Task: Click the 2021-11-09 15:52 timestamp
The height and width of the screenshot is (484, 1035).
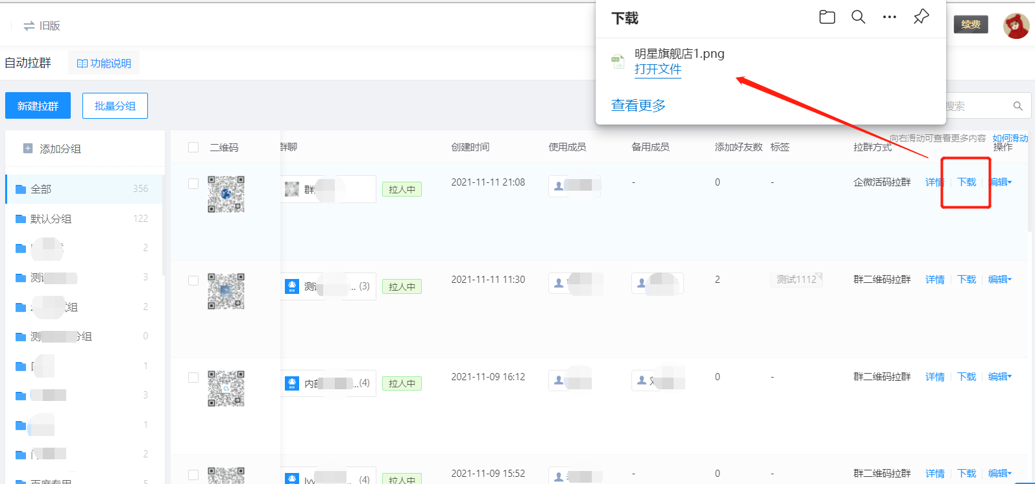Action: (x=488, y=474)
